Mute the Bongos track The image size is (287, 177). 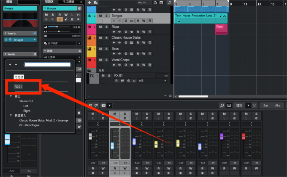(x=100, y=16)
